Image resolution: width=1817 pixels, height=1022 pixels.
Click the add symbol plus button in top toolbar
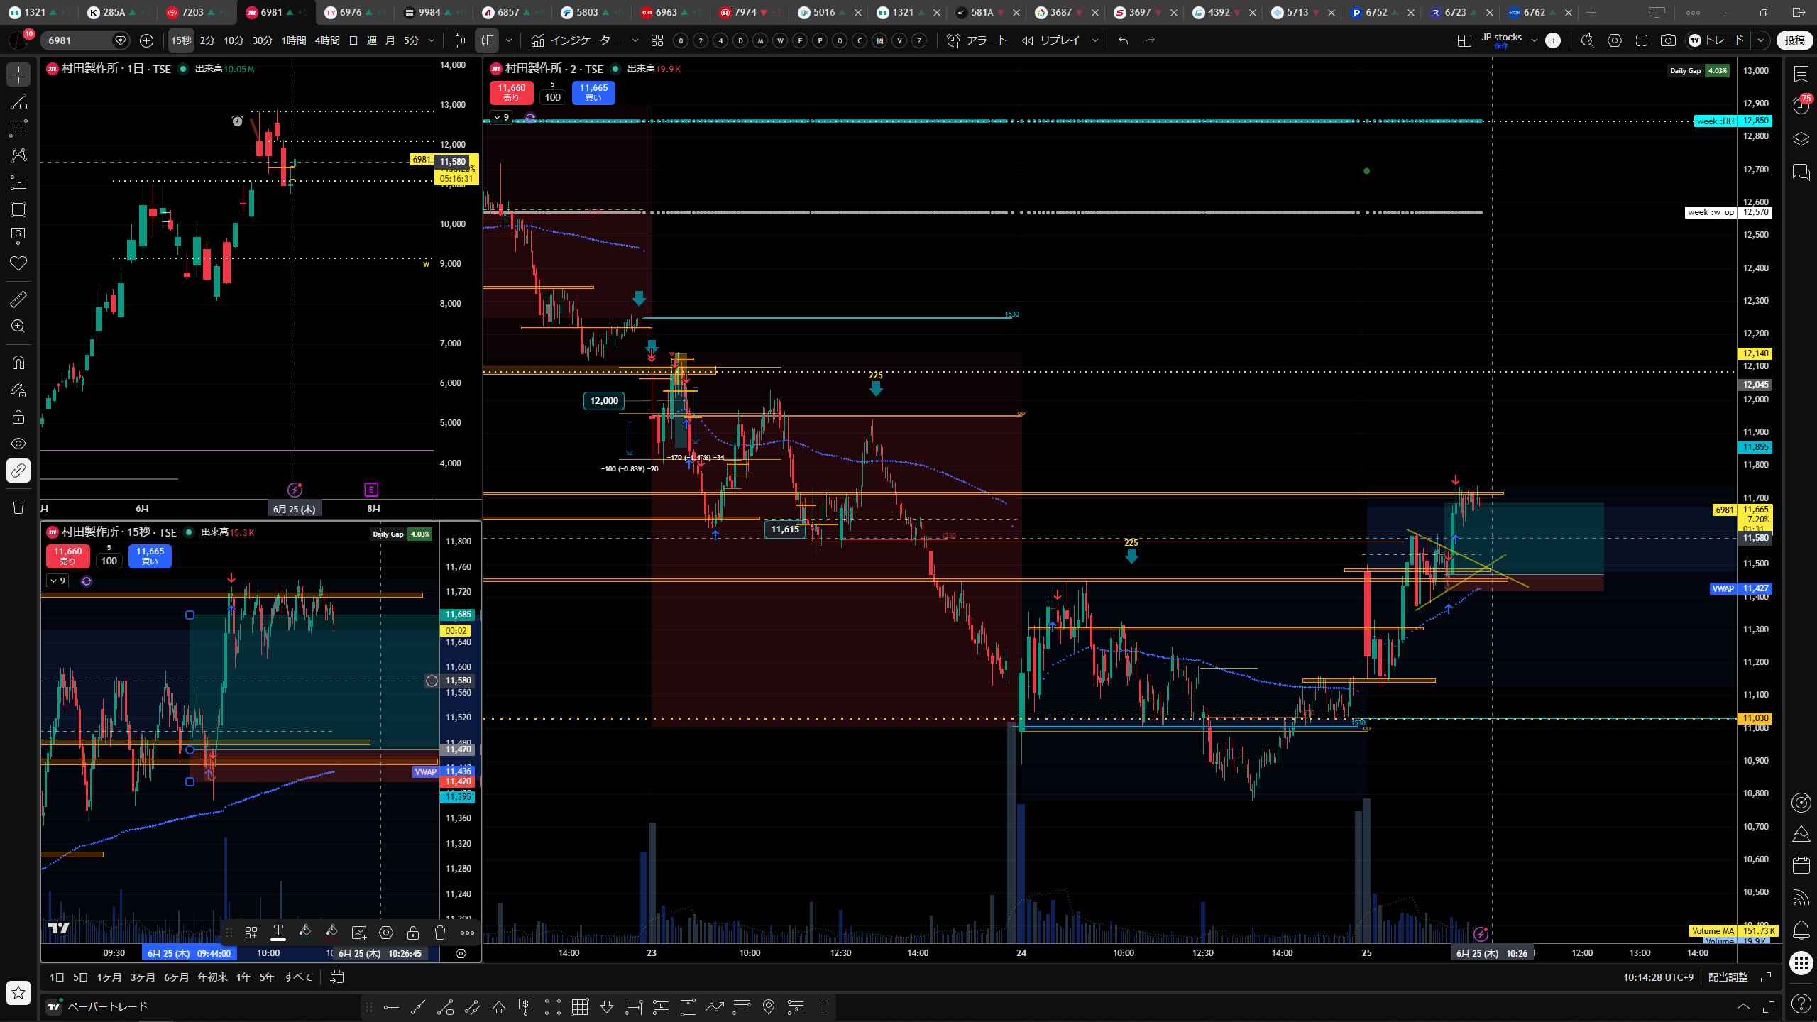pyautogui.click(x=147, y=40)
